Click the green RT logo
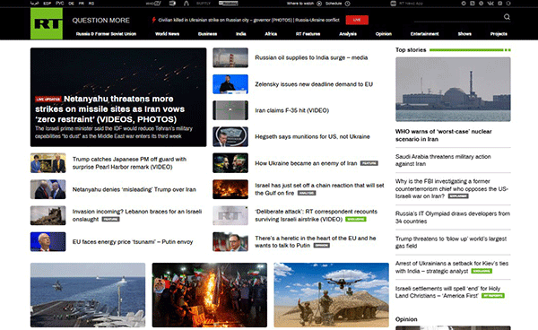This screenshot has height=330, width=538. (x=47, y=23)
